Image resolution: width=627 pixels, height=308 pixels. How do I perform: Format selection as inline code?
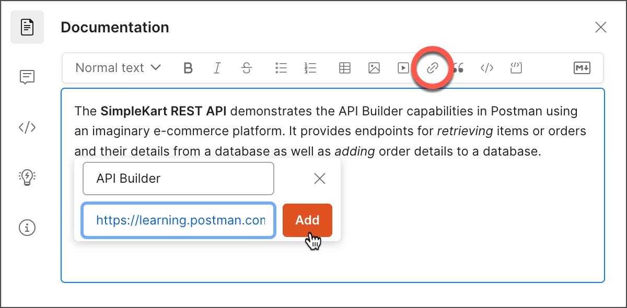click(x=487, y=68)
